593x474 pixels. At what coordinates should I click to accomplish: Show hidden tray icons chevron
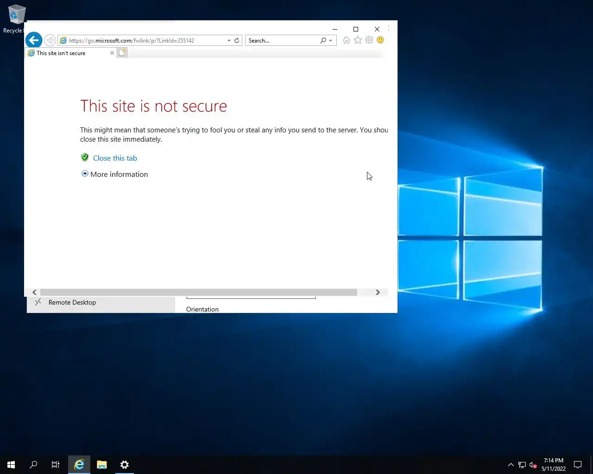coord(511,465)
